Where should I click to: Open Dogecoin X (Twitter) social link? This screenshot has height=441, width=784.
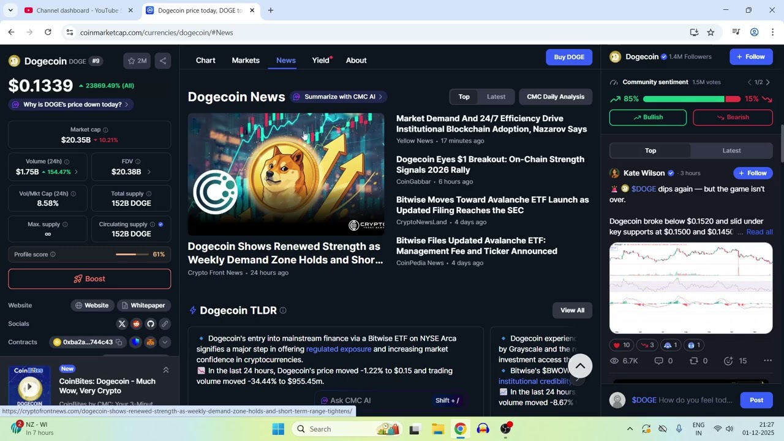[122, 323]
